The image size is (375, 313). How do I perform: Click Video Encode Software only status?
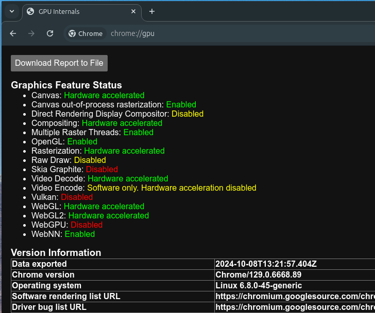[x=172, y=188]
